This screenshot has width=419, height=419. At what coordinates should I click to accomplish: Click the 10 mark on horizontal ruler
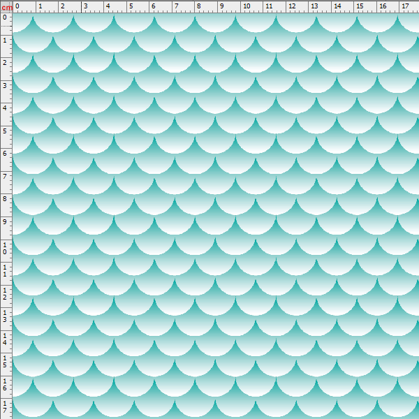247,6
